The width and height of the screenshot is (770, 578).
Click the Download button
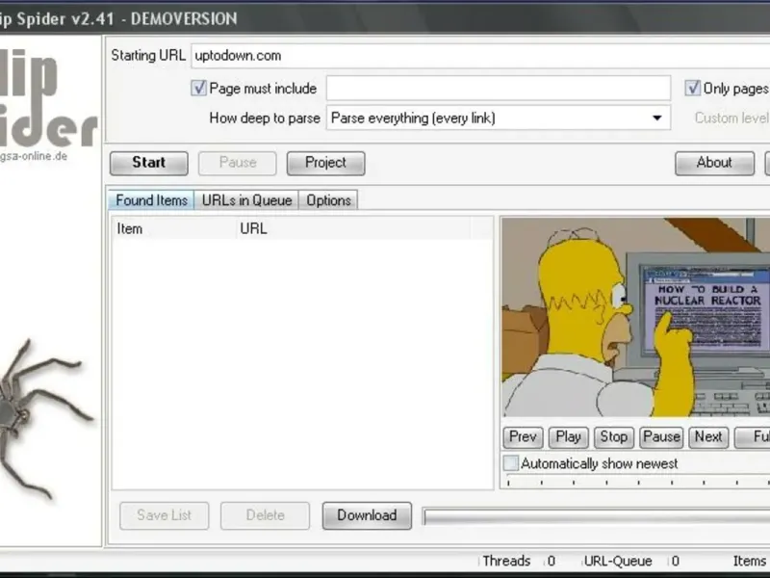pos(367,515)
